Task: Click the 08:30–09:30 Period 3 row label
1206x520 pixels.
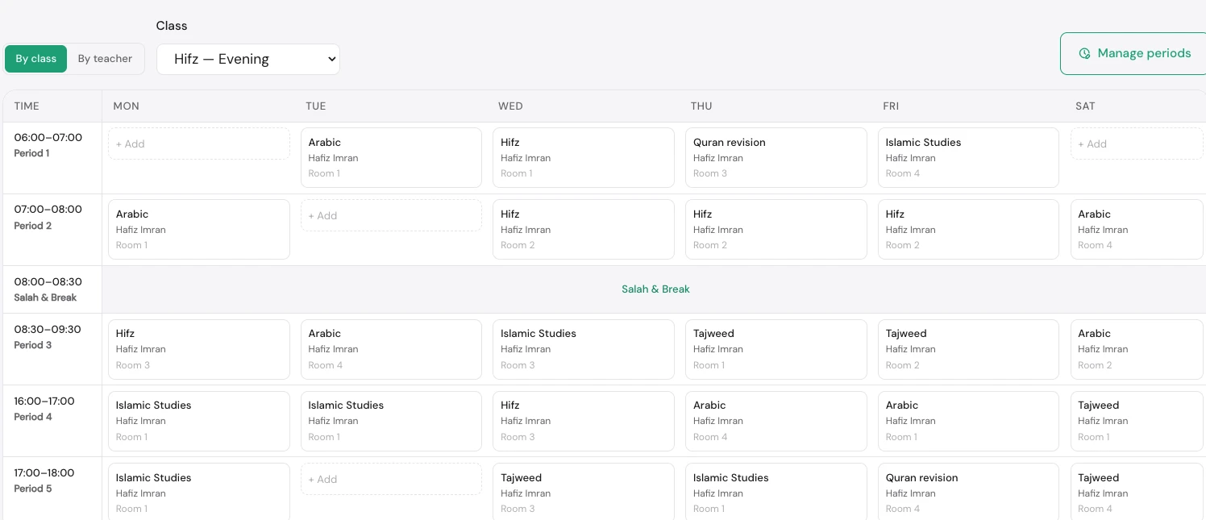Action: pyautogui.click(x=48, y=337)
